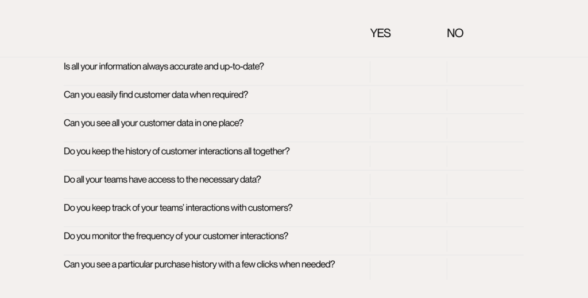Viewport: 588px width, 298px height.
Task: Mark NO for easily finding customer data
Action: tap(485, 100)
